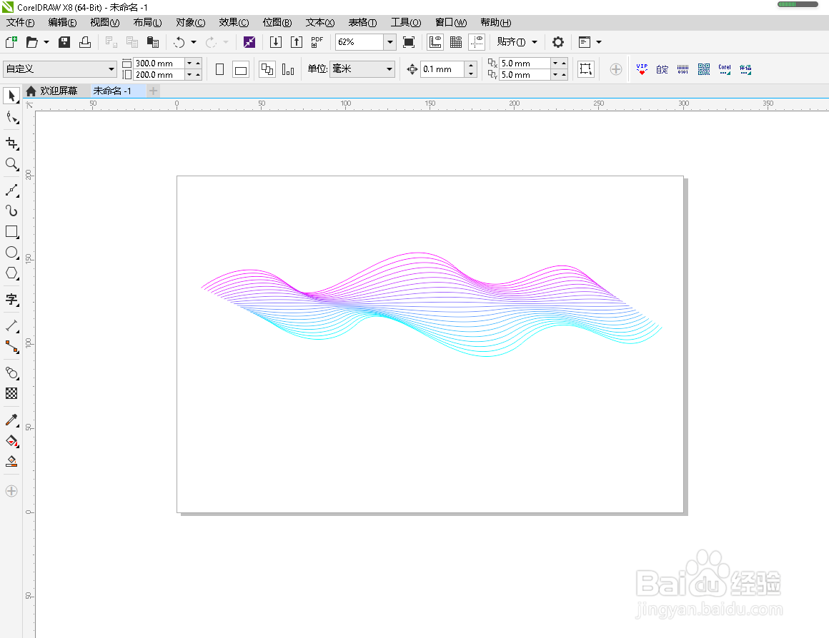The image size is (829, 638).
Task: Expand the open file dropdown arrow
Action: click(46, 42)
